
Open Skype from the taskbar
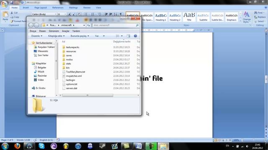pos(41,146)
